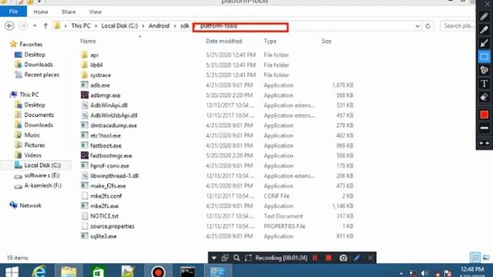Select the systrace folder
Viewport: 493px width, 277px height.
click(100, 75)
